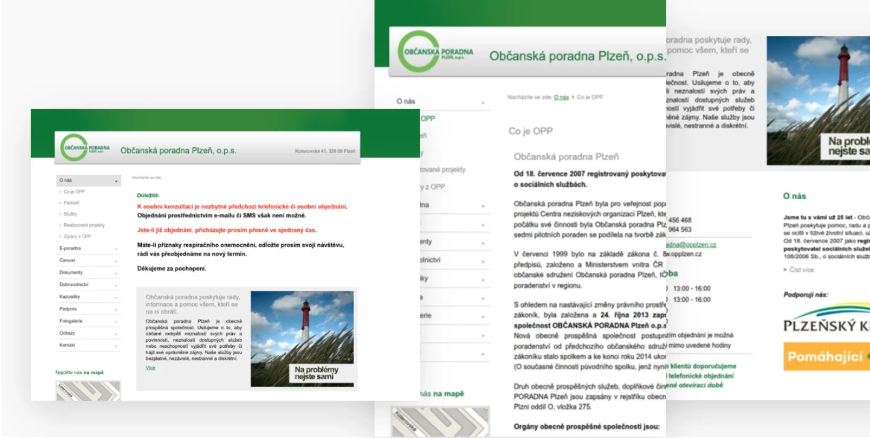870x438 pixels.
Task: Click the site title in the left page header
Action: point(178,151)
